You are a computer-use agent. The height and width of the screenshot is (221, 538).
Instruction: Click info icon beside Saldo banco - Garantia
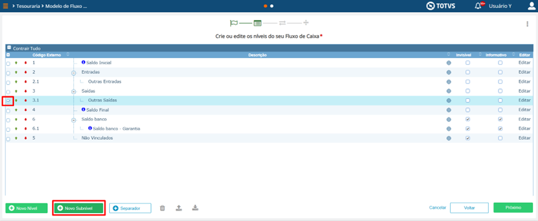click(x=90, y=128)
